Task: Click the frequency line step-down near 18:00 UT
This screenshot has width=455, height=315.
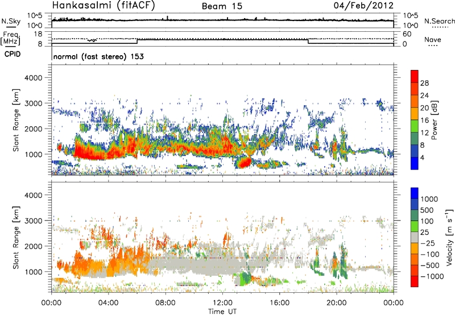Action: [x=308, y=42]
